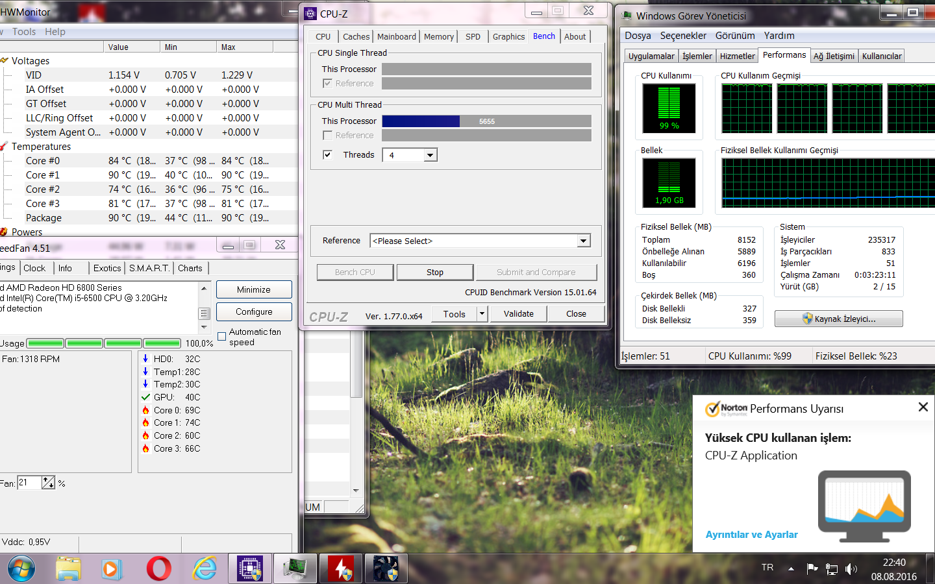Viewport: 935px width, 584px height.
Task: Enable Automatic fan speed in SpeedFan
Action: click(x=222, y=336)
